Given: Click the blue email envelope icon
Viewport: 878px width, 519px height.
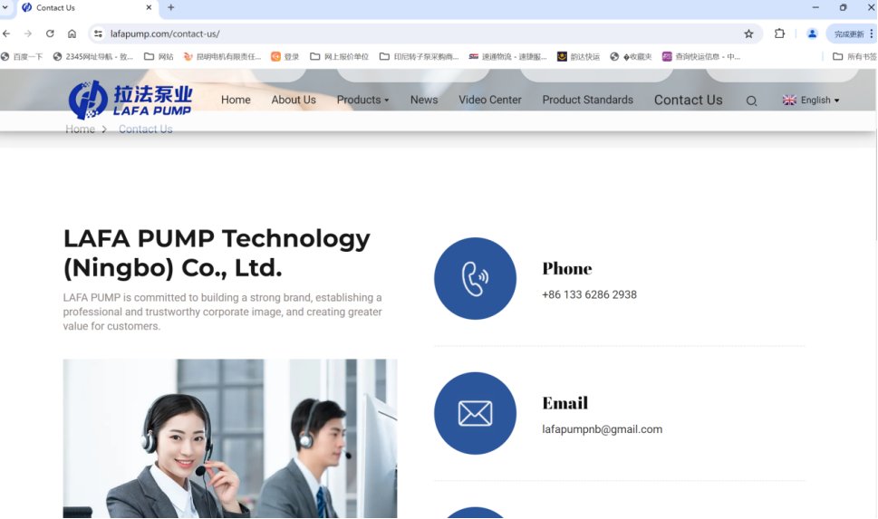Looking at the screenshot, I should pos(475,414).
